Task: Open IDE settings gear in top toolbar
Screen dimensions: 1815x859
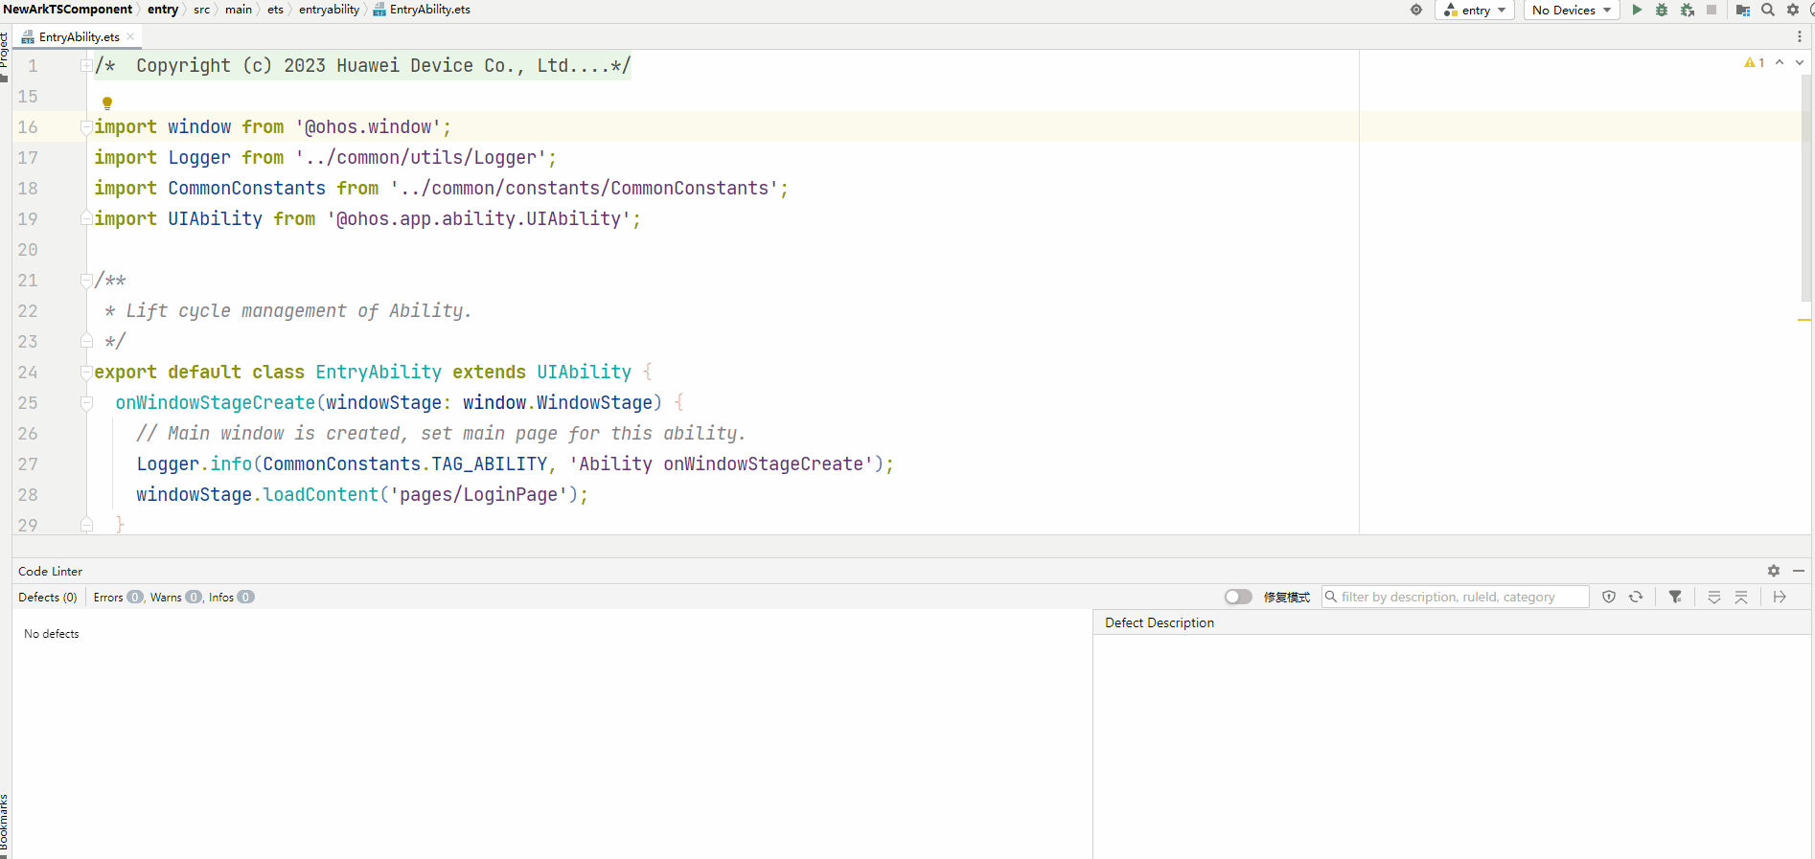Action: point(1793,10)
